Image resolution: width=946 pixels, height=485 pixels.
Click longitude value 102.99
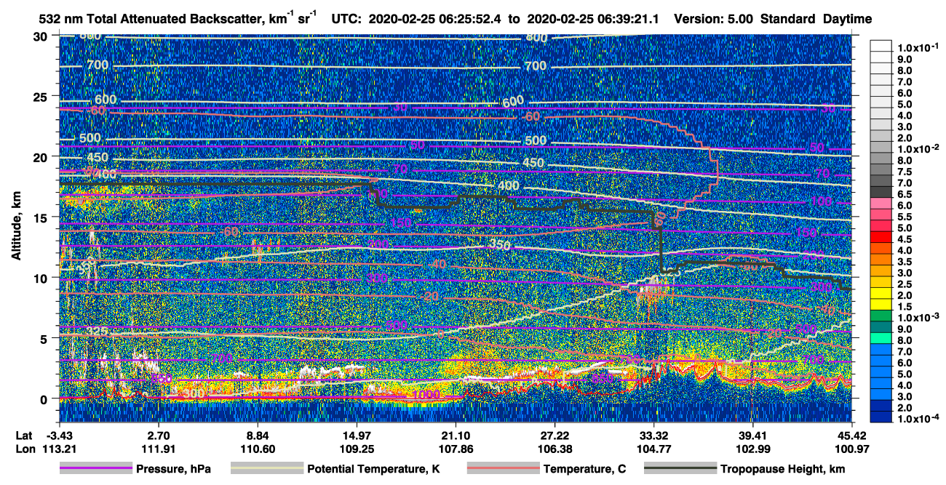pos(752,449)
